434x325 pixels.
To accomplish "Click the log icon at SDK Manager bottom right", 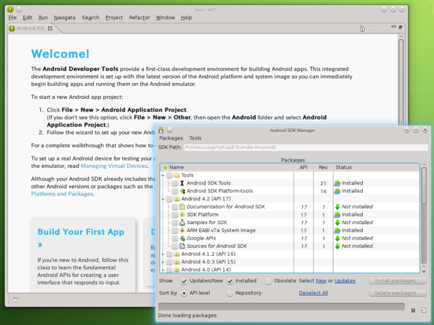I will (424, 310).
